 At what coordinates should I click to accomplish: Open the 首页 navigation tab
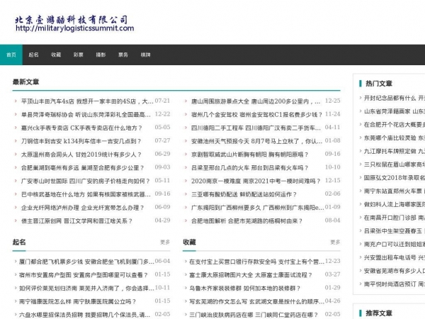(x=11, y=55)
